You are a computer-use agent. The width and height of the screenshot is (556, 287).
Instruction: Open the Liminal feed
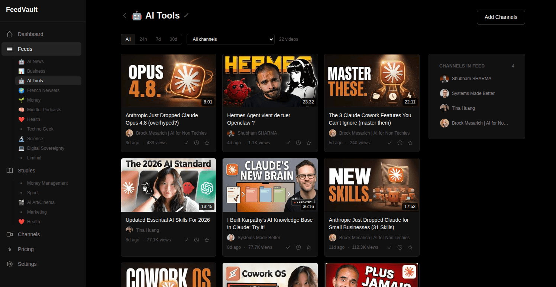coord(48,158)
